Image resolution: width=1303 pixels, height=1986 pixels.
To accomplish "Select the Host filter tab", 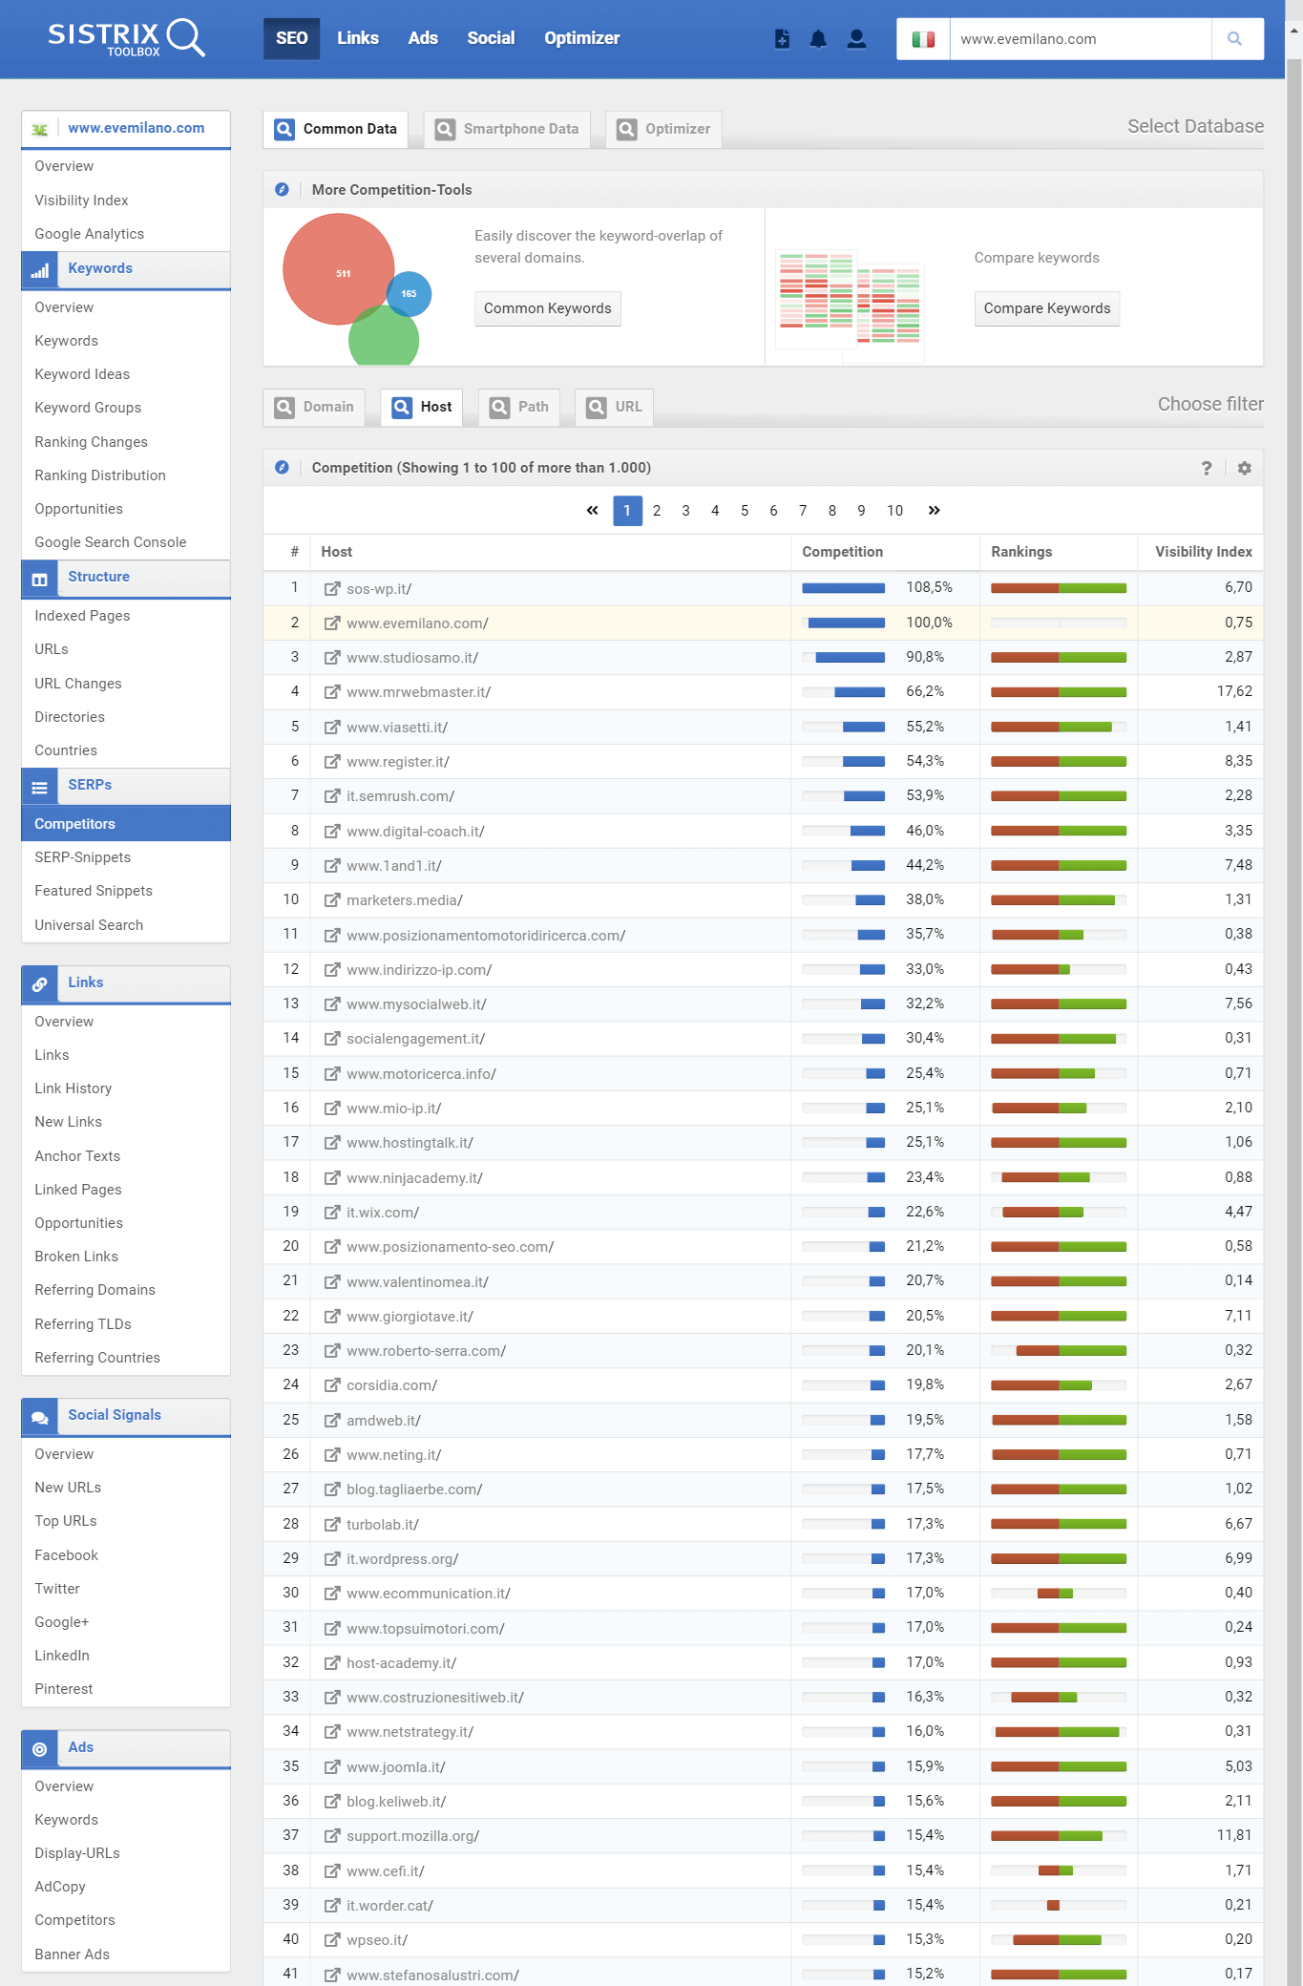I will coord(422,407).
